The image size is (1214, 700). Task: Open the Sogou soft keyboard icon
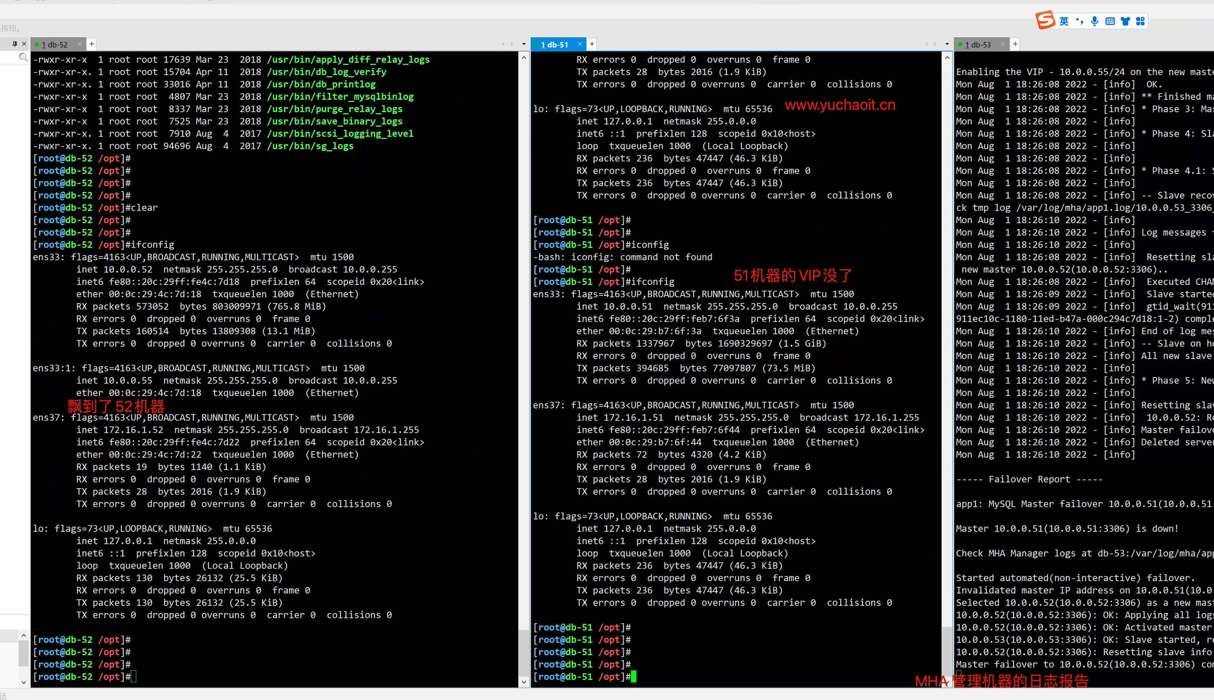(x=1110, y=21)
